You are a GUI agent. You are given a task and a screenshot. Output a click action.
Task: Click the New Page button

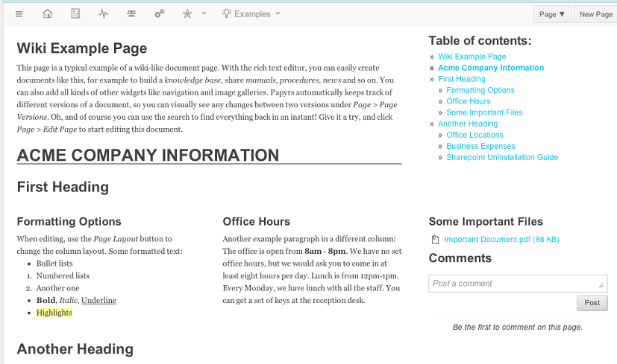tap(596, 14)
